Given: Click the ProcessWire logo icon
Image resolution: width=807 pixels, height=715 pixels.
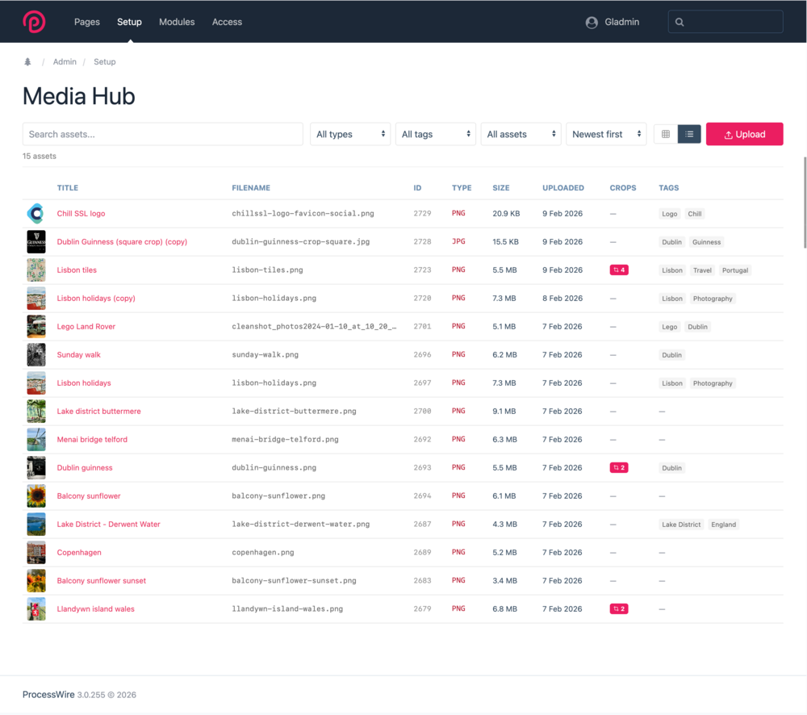Looking at the screenshot, I should pos(34,22).
